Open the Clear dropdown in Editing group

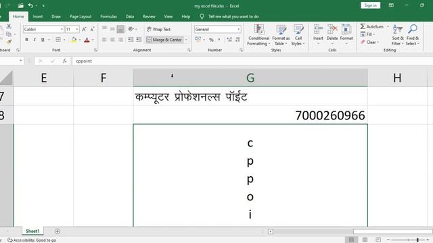[x=369, y=42]
